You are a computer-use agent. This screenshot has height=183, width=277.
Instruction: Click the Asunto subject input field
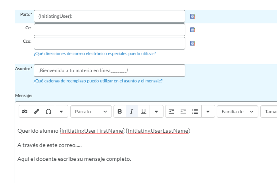tap(109, 71)
